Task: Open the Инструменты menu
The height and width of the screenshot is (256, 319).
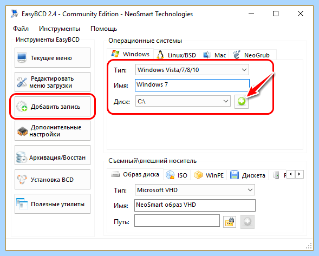Action: click(60, 29)
